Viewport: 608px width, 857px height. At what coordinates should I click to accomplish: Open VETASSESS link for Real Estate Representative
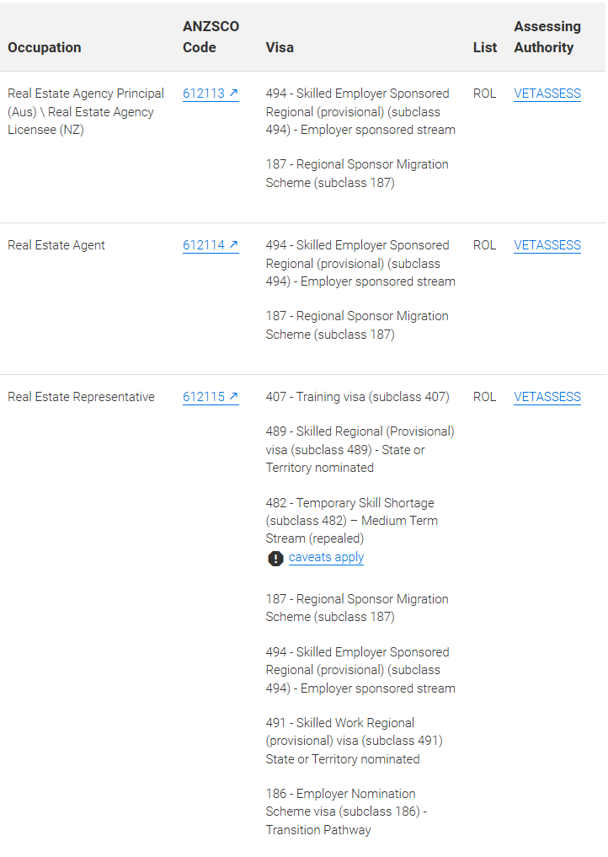pos(547,397)
